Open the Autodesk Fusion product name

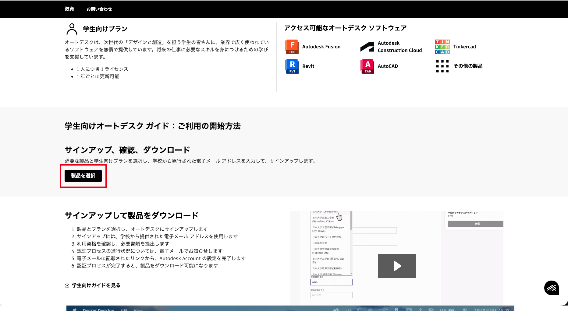(321, 47)
